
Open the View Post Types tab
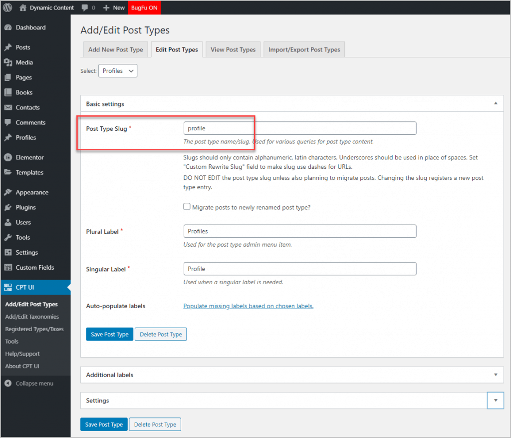click(x=233, y=49)
